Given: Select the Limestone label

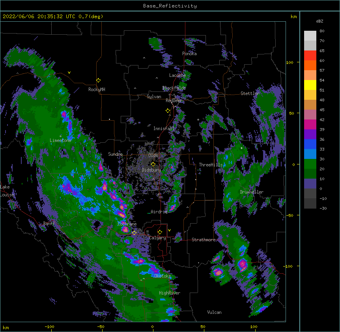Looking at the screenshot, I should click(x=60, y=140).
